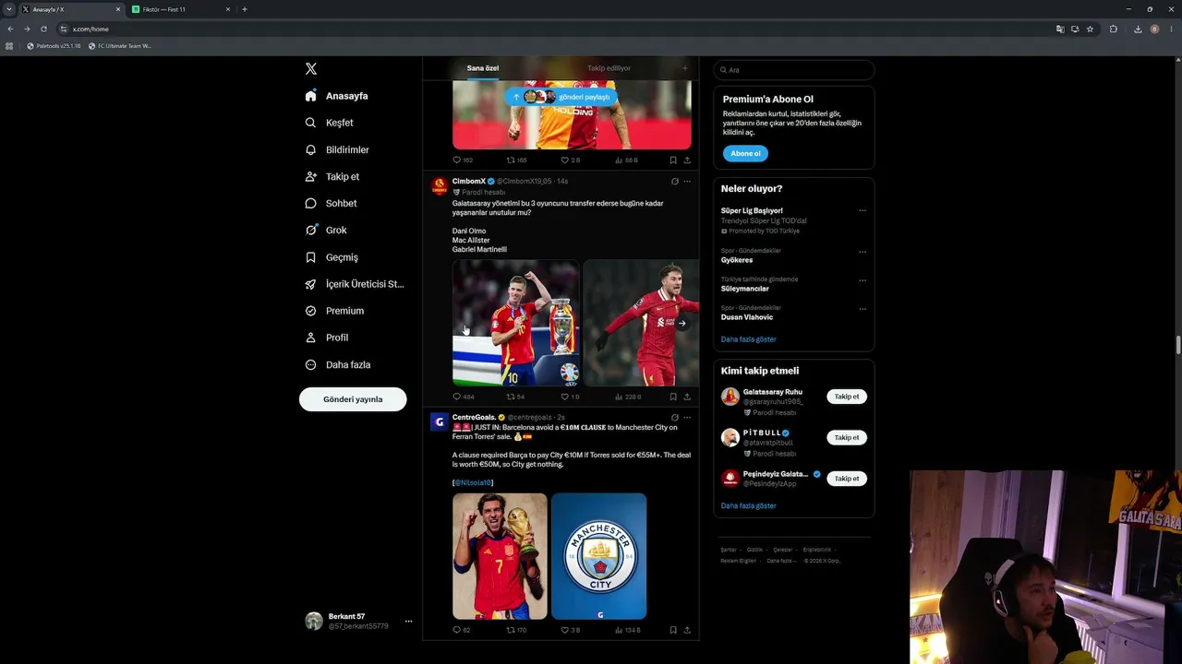Bookmark this page with the star icon
This screenshot has width=1182, height=664.
pos(1090,29)
